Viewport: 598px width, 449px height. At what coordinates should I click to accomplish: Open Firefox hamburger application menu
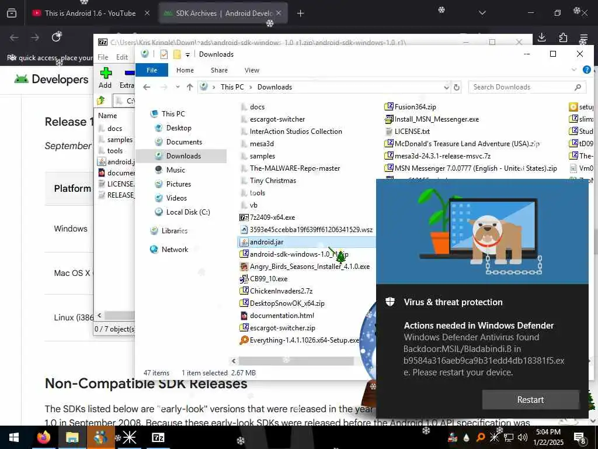(583, 37)
